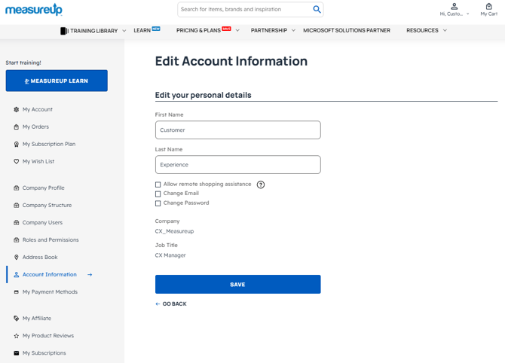Click the user account profile icon
The height and width of the screenshot is (363, 505).
coord(454,7)
